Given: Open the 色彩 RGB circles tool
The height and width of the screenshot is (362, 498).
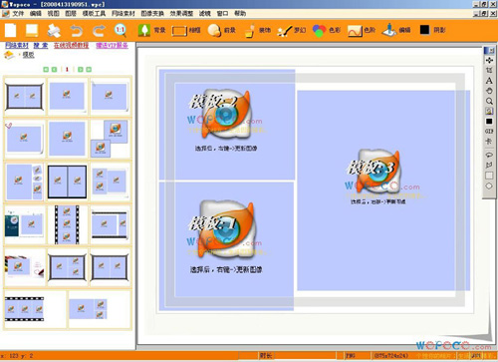Looking at the screenshot, I should pyautogui.click(x=319, y=31).
